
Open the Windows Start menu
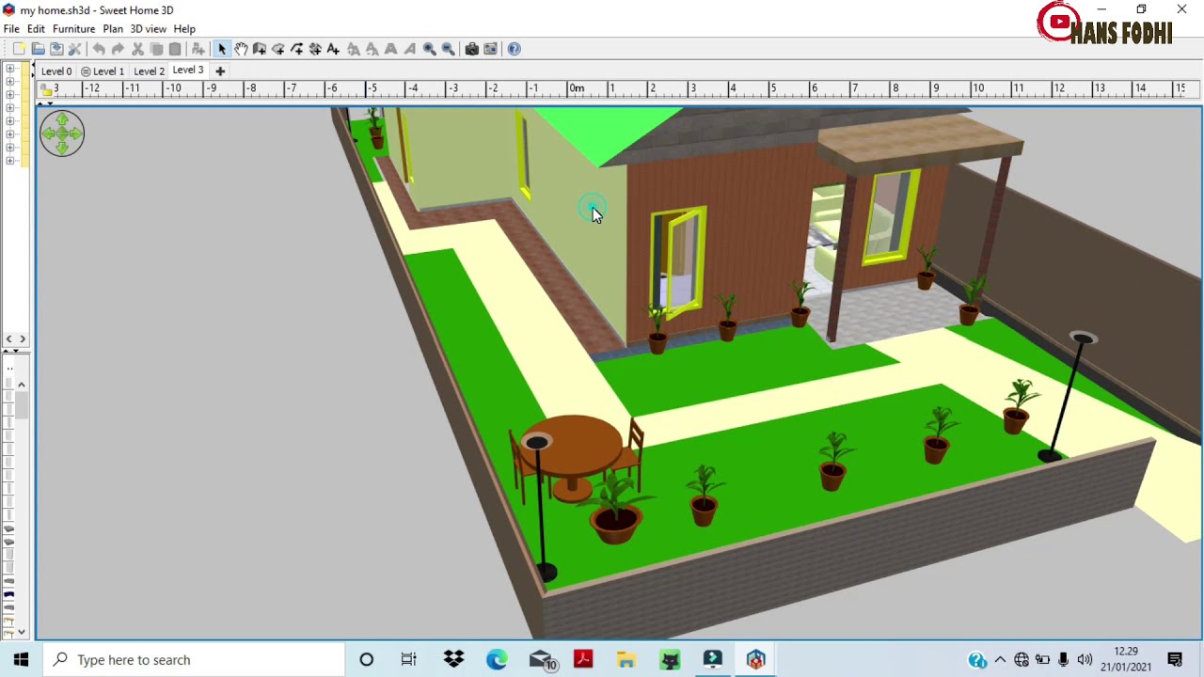pos(21,660)
